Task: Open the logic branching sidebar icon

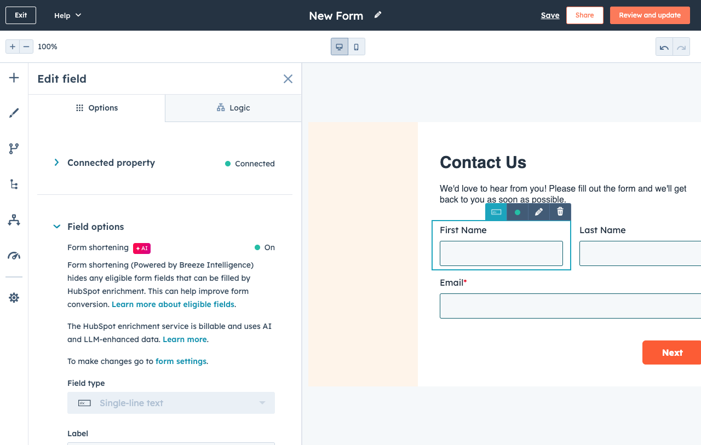Action: [x=14, y=148]
